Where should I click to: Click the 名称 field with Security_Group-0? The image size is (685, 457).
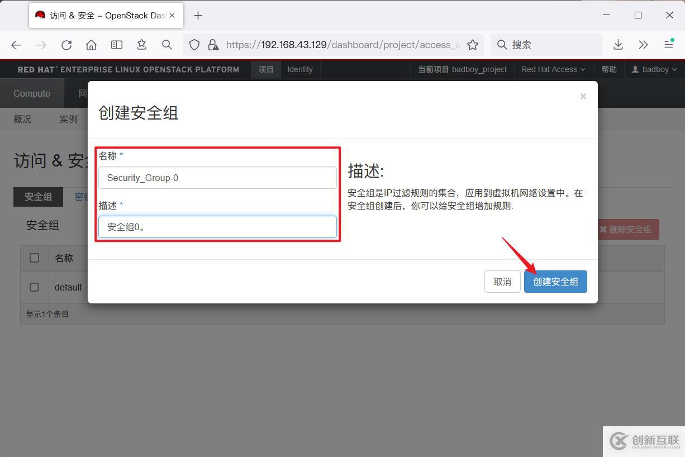pos(217,178)
